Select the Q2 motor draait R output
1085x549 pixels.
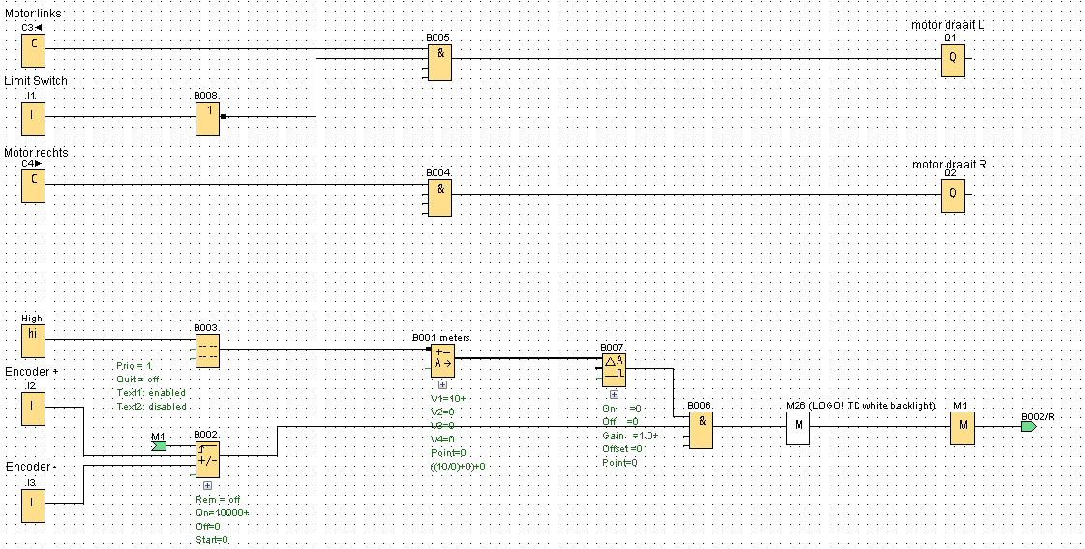[x=952, y=196]
